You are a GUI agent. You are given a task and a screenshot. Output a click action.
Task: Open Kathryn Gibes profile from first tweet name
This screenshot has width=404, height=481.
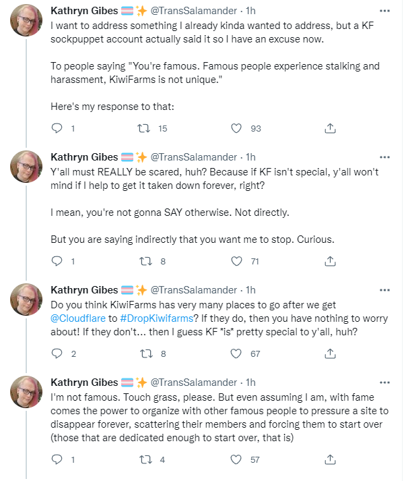click(84, 11)
